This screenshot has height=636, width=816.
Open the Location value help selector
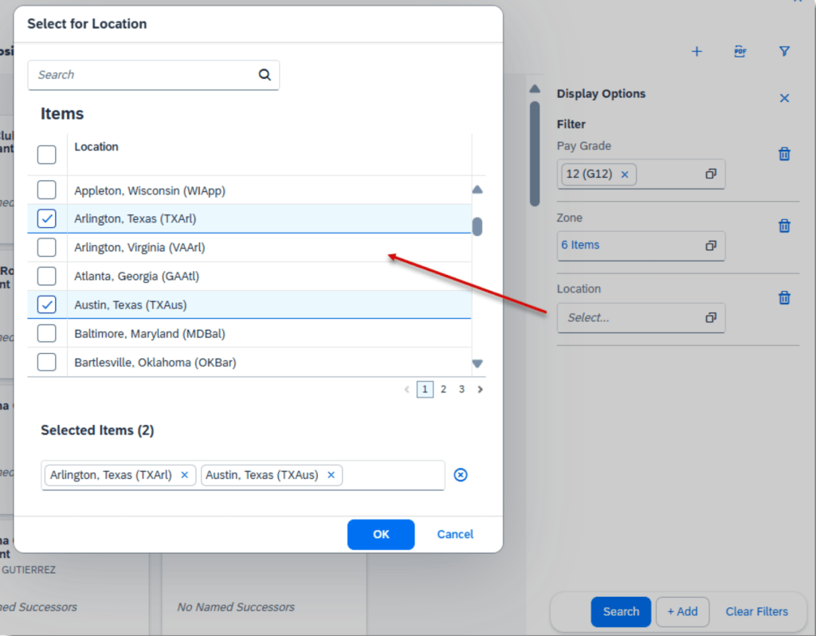(x=711, y=317)
